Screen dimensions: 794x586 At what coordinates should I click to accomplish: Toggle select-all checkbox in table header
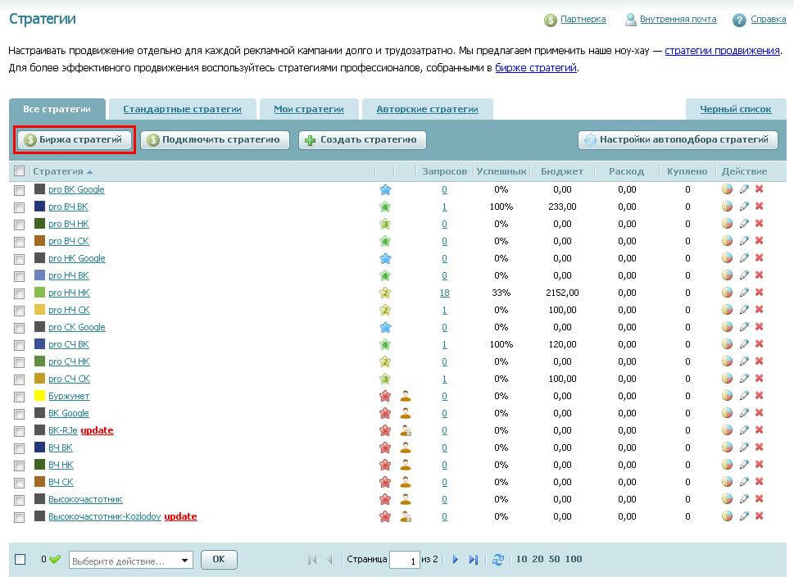tap(19, 171)
